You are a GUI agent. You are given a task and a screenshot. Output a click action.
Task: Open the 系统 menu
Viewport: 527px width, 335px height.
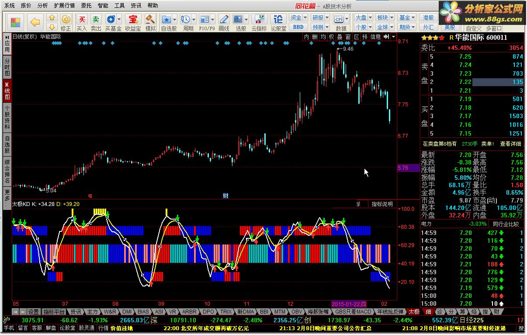coord(10,6)
